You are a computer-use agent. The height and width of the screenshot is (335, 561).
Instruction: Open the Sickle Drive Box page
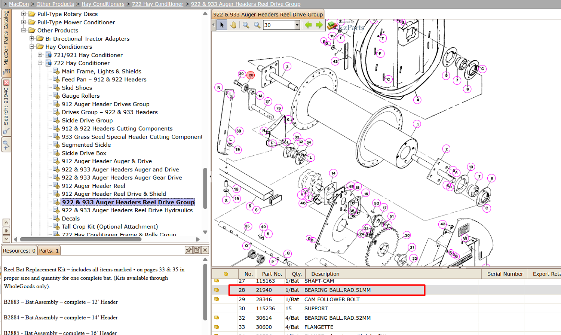tap(84, 153)
